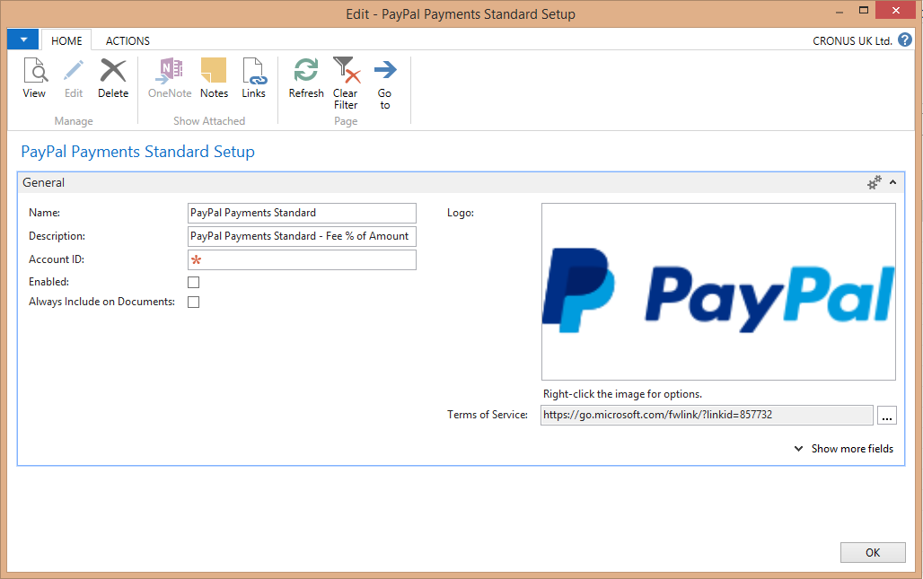Clear Filter on the page
The image size is (923, 579).
[x=346, y=83]
